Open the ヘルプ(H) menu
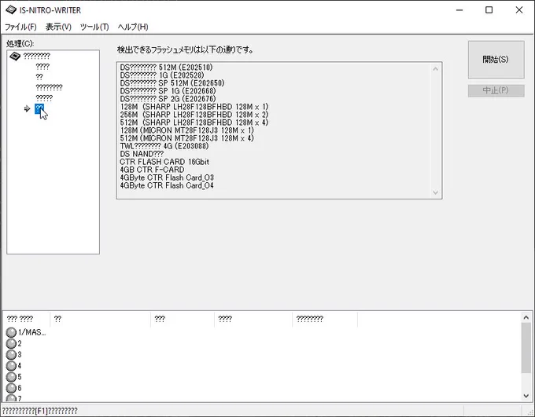535x417 pixels. (133, 27)
